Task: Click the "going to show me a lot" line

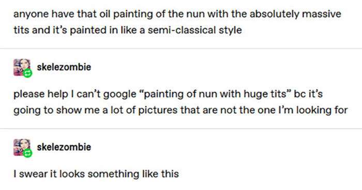Action: (180, 110)
